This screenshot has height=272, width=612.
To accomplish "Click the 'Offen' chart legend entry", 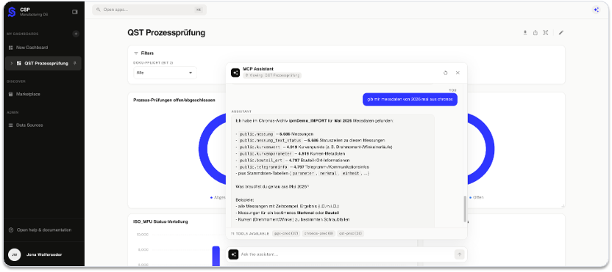I will coord(477,197).
